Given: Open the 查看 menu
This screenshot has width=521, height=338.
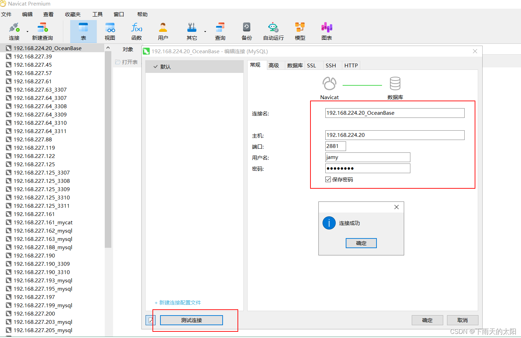Looking at the screenshot, I should click(48, 14).
